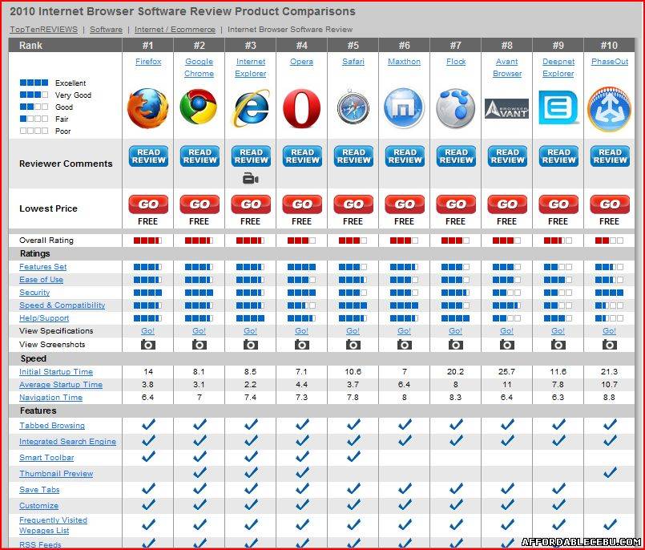645x550 pixels.
Task: Click the PhaseOut browser logo
Action: pyautogui.click(x=609, y=109)
